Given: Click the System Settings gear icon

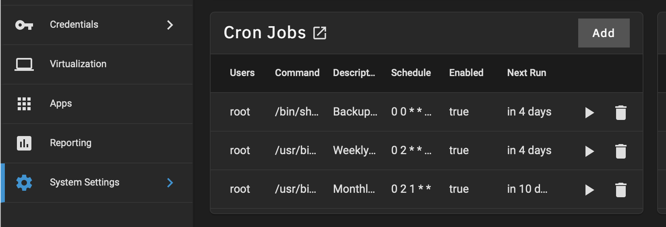Looking at the screenshot, I should click(24, 183).
